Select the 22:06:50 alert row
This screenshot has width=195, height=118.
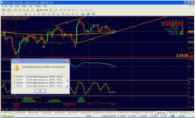(39, 83)
